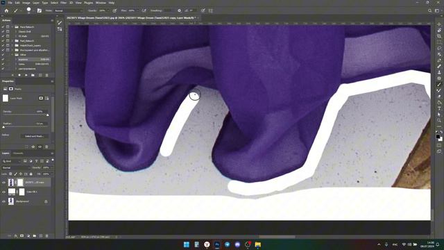Viewport: 444px width, 250px height.
Task: Open Telegram from the taskbar
Action: click(x=228, y=244)
